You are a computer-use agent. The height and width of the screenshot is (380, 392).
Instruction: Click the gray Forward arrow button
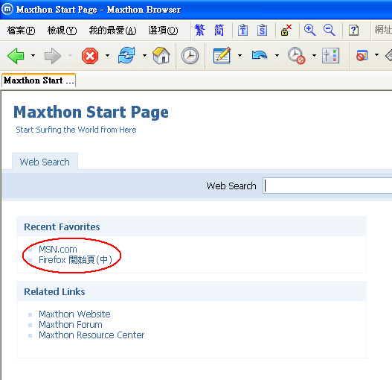pyautogui.click(x=53, y=56)
